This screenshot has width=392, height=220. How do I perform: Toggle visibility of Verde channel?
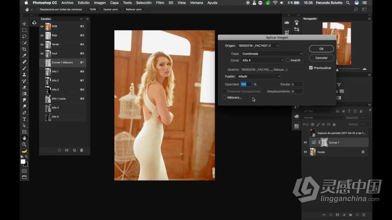(42, 45)
